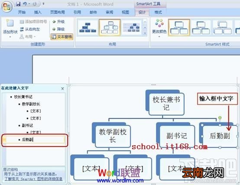Select the 副书记 shape in diagram

(177, 136)
